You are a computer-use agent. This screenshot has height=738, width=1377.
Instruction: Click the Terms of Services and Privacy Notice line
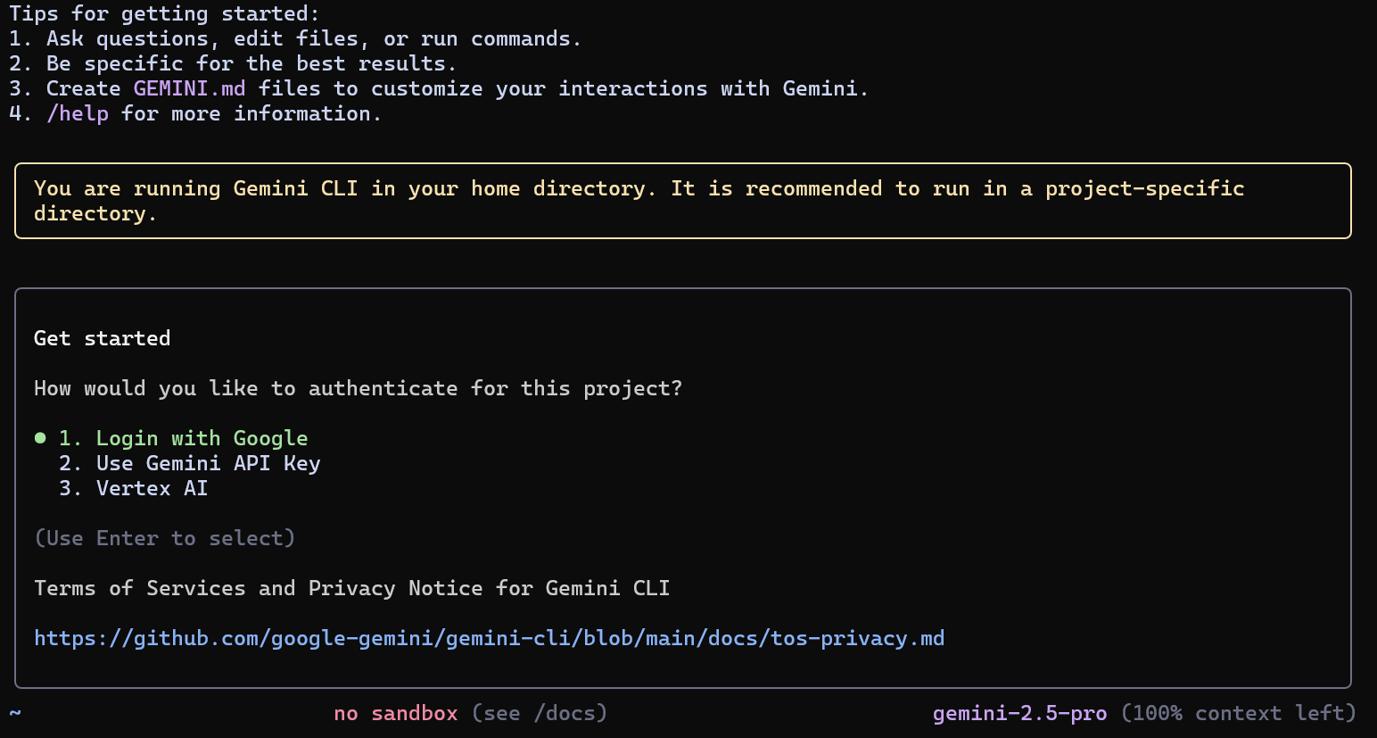pyautogui.click(x=352, y=589)
